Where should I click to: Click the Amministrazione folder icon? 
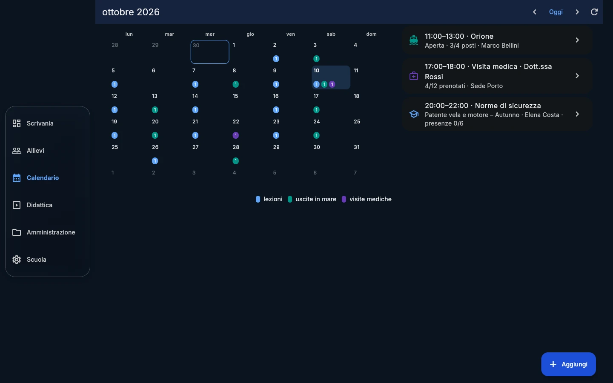17,232
